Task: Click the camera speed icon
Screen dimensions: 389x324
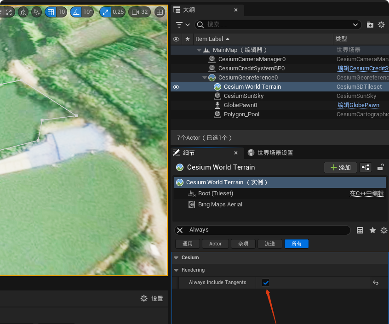Action: (135, 12)
